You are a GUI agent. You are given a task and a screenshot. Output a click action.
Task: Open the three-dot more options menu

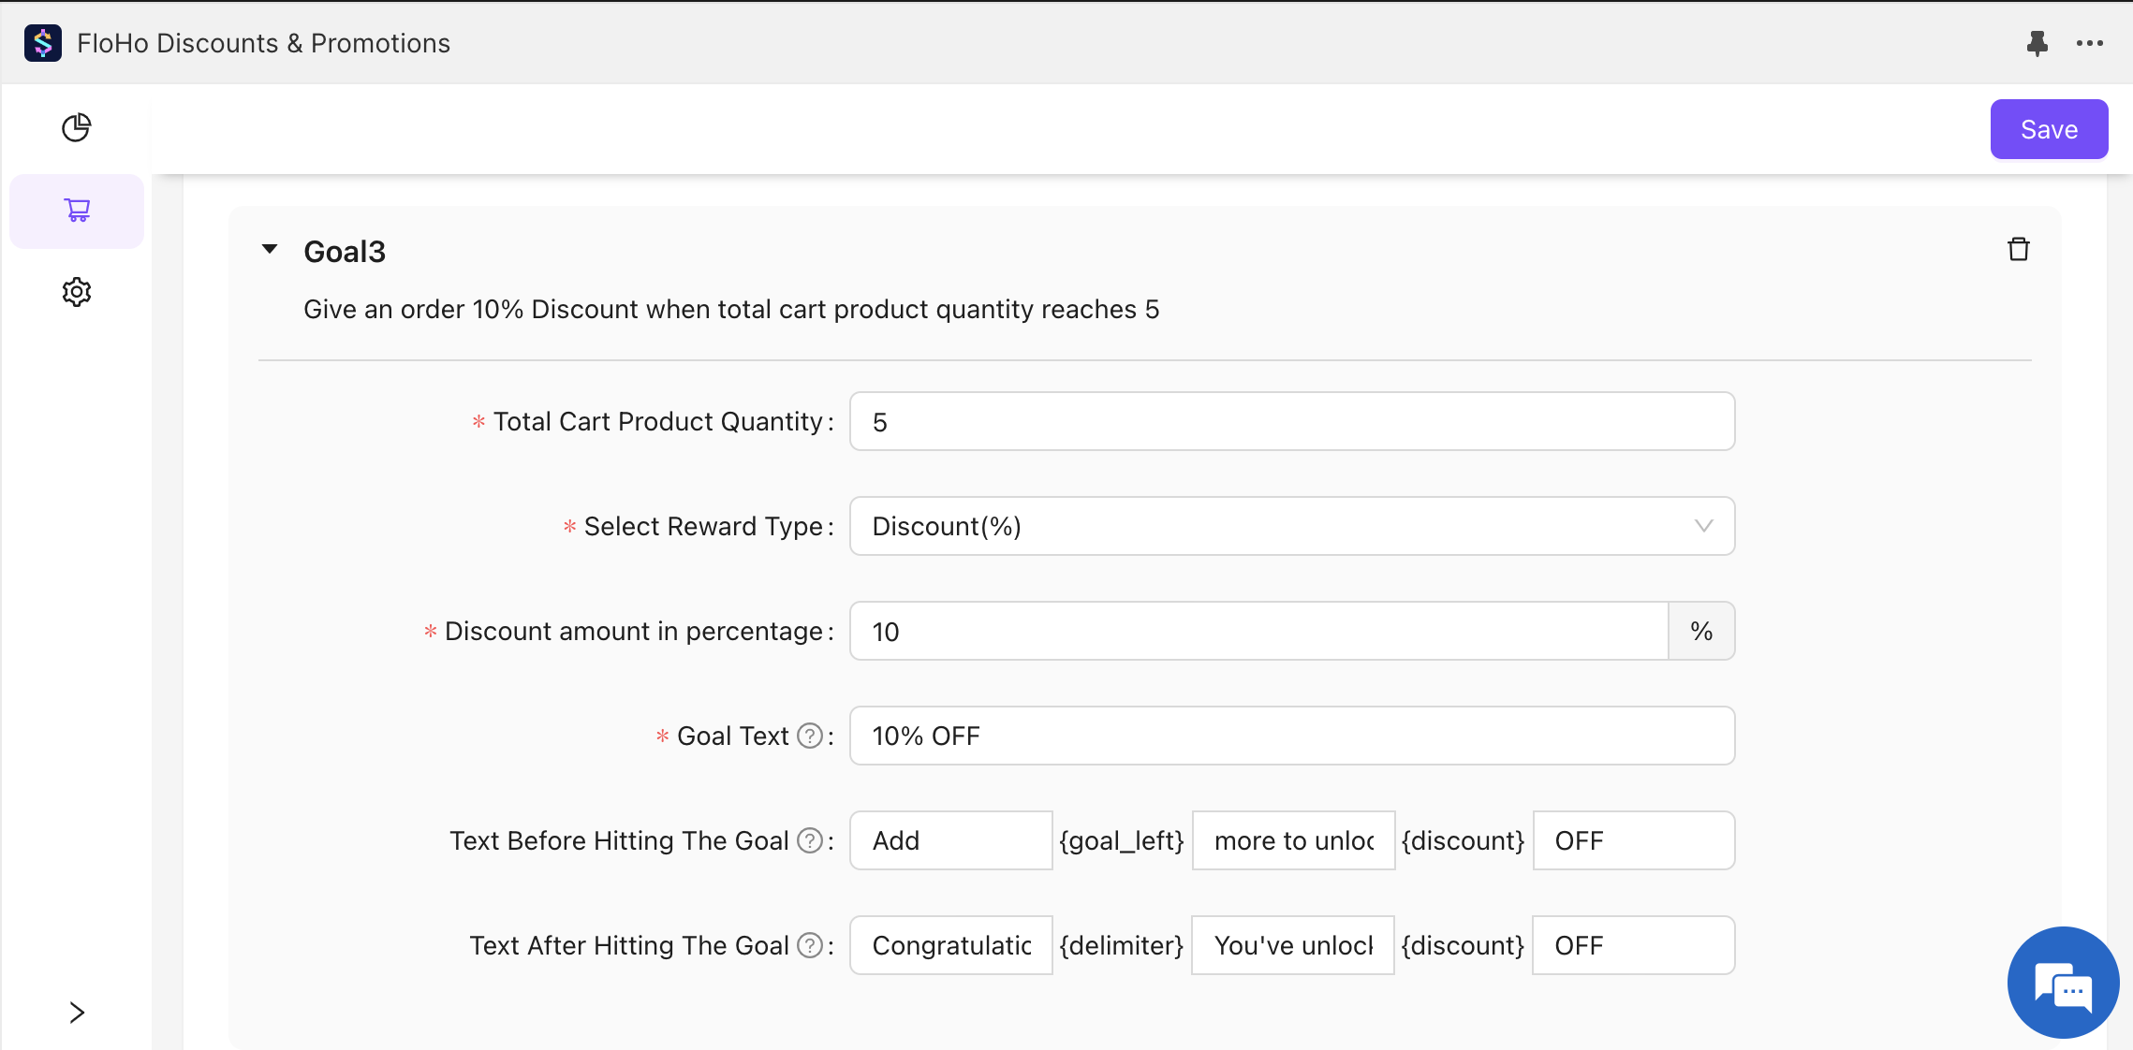tap(2089, 43)
